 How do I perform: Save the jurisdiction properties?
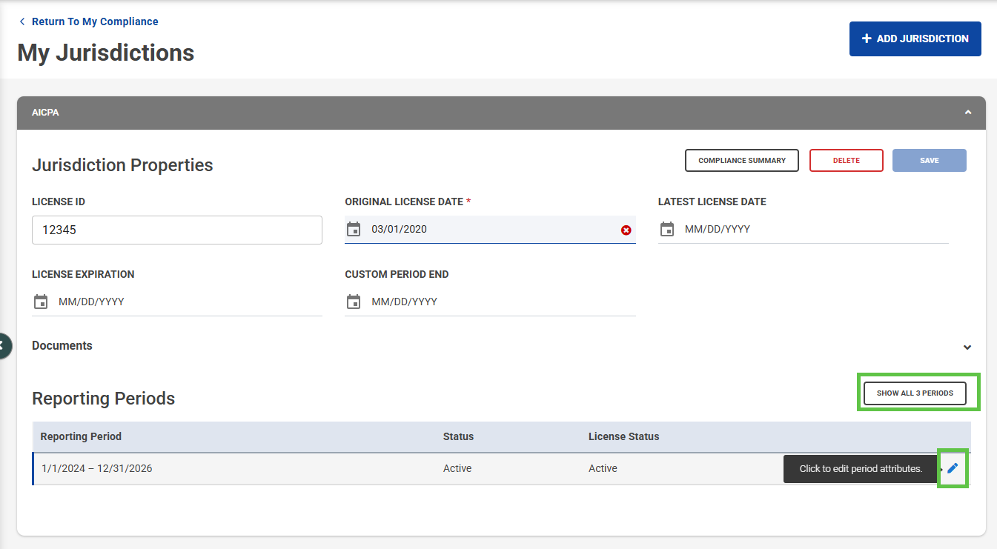tap(929, 161)
